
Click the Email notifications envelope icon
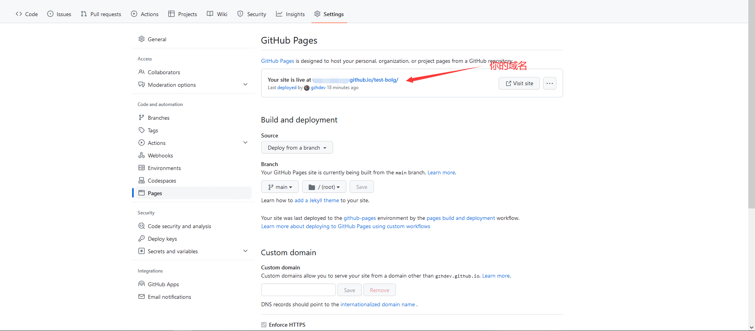(x=142, y=297)
